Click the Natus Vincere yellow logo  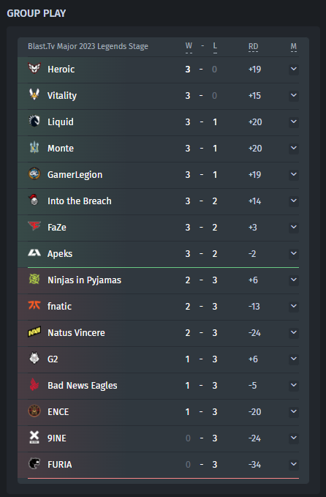[34, 332]
